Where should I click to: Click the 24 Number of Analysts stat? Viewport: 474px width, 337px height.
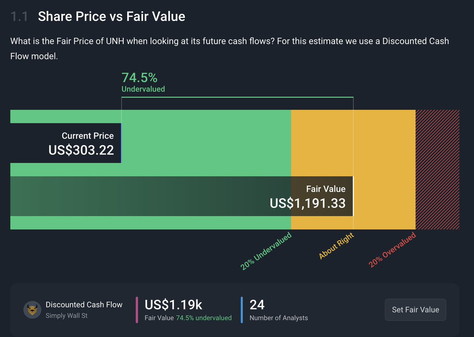click(x=257, y=305)
